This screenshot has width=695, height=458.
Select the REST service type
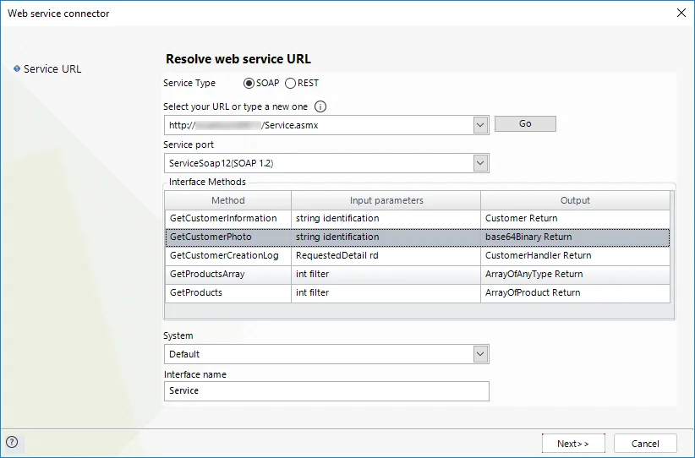click(290, 84)
